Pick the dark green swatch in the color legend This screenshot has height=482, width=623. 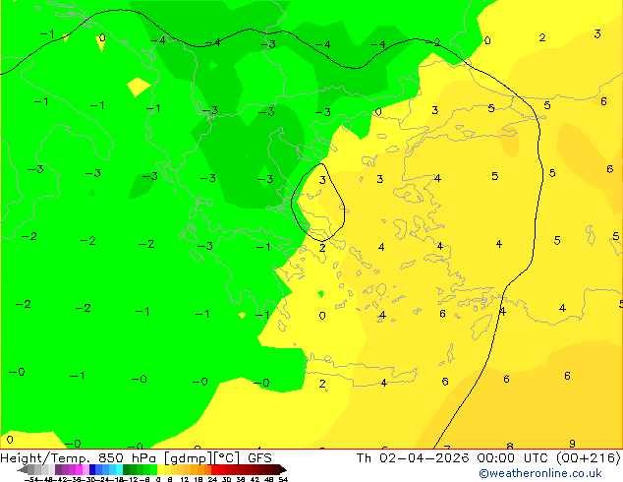pos(126,469)
